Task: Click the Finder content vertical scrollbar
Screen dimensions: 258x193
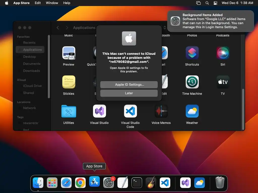Action: pyautogui.click(x=243, y=109)
